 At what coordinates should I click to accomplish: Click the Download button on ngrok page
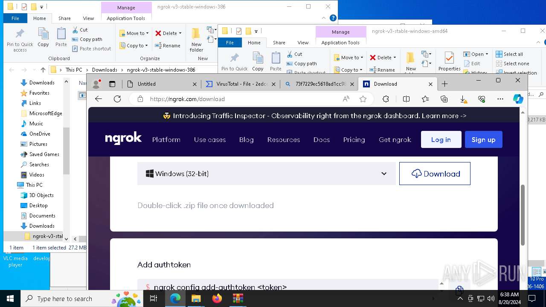(x=435, y=174)
